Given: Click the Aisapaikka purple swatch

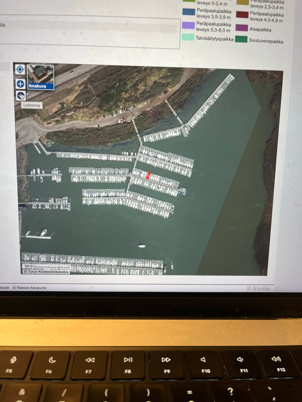Looking at the screenshot, I should (x=241, y=28).
